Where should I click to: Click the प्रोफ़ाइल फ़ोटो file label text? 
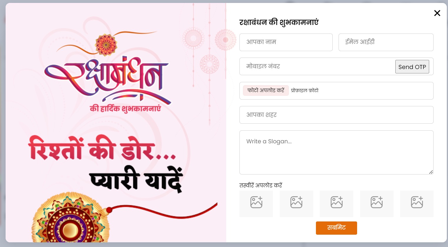(305, 90)
